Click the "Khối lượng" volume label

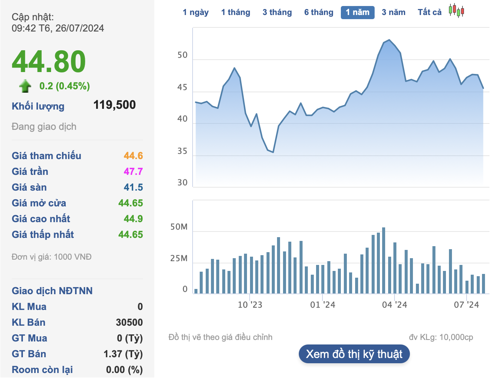[x=38, y=106]
